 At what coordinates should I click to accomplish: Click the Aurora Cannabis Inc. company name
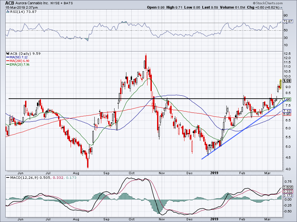[x=32, y=3]
